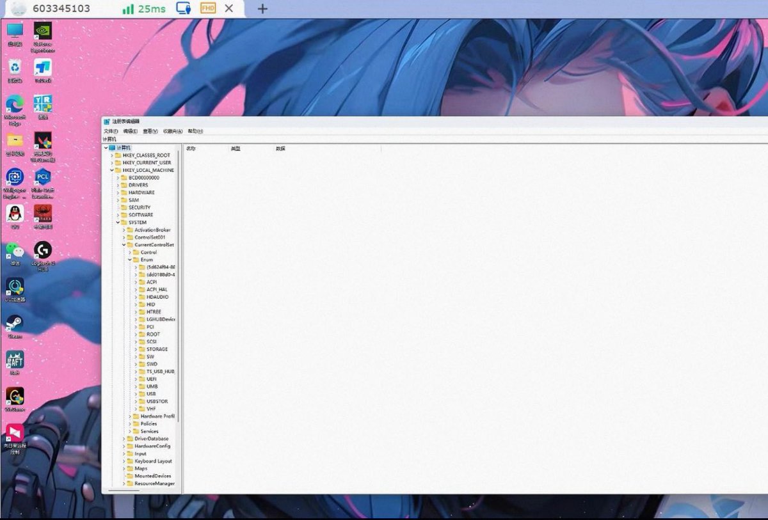The image size is (768, 520).
Task: Open the This PC monitor desktop icon
Action: [15, 34]
